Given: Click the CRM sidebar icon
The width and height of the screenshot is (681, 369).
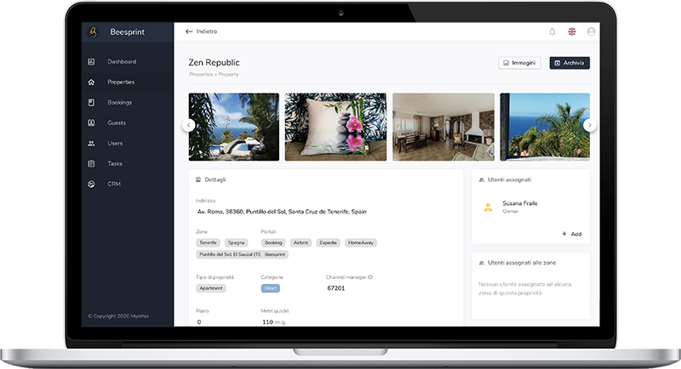Looking at the screenshot, I should (91, 184).
